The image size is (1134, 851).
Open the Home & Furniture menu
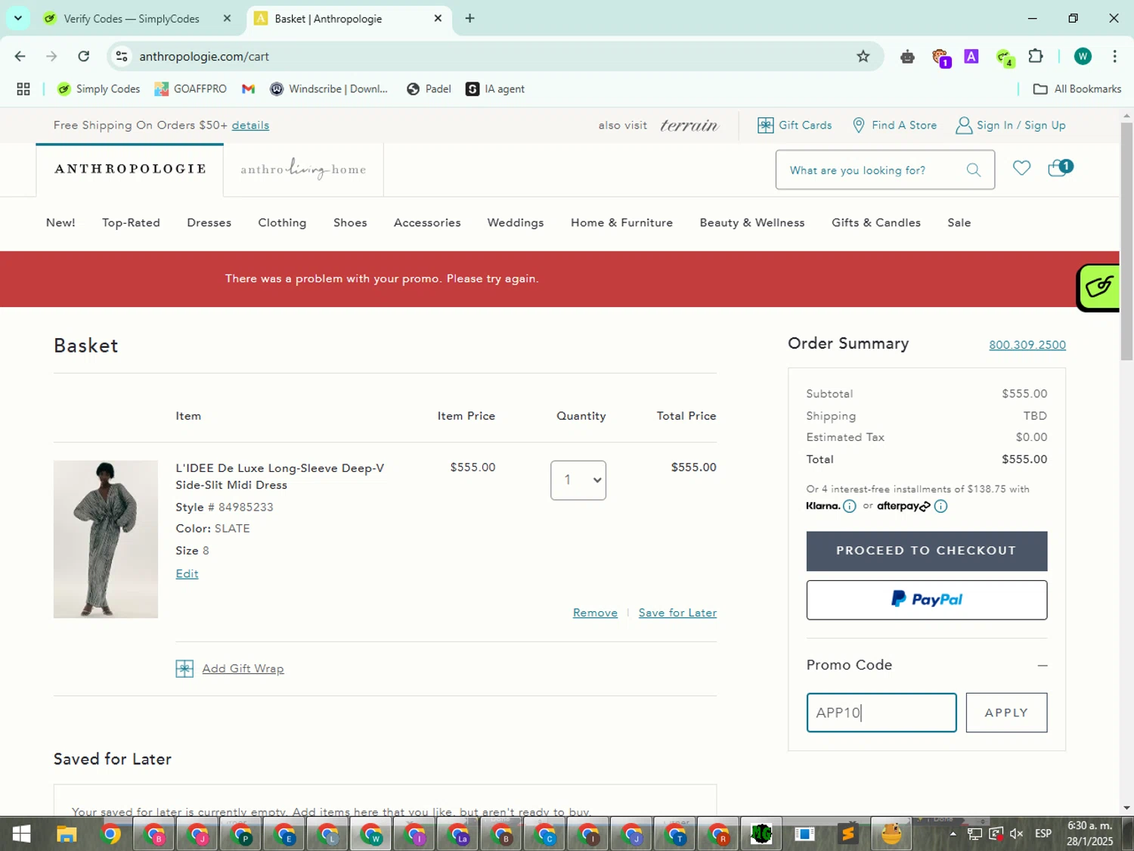[621, 222]
